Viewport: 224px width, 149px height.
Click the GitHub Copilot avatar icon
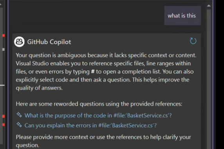[19, 42]
